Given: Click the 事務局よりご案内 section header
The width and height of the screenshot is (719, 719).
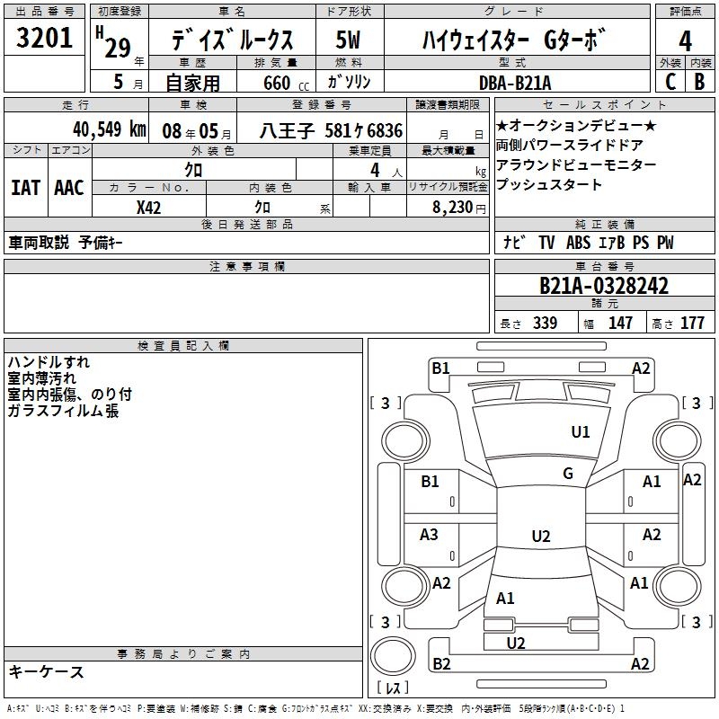Looking at the screenshot, I should click(183, 654).
